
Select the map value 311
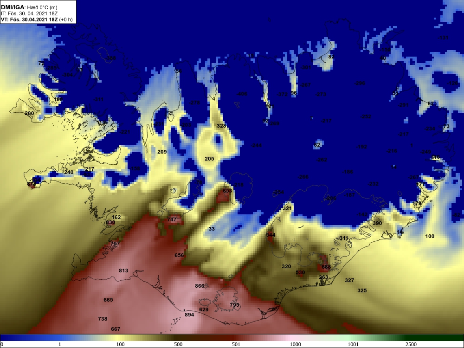click(343, 238)
